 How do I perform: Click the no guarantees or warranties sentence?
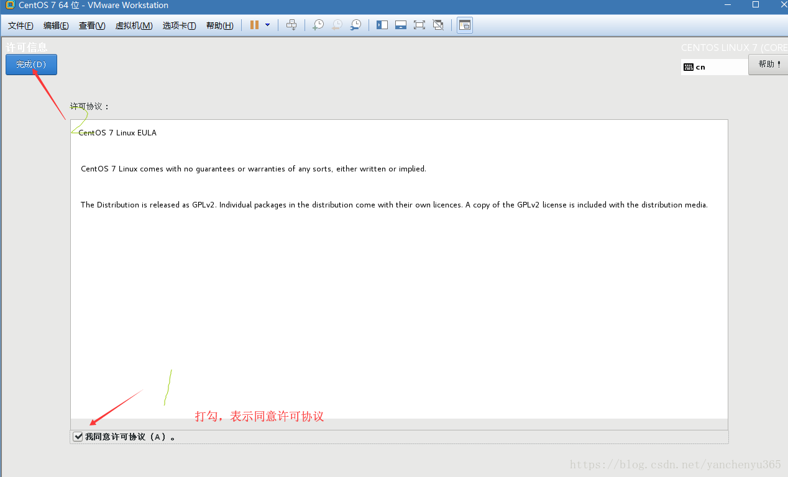254,169
